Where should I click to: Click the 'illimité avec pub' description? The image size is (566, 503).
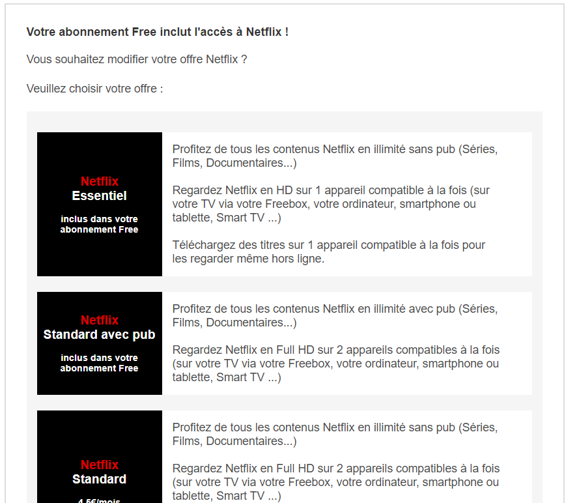[335, 315]
